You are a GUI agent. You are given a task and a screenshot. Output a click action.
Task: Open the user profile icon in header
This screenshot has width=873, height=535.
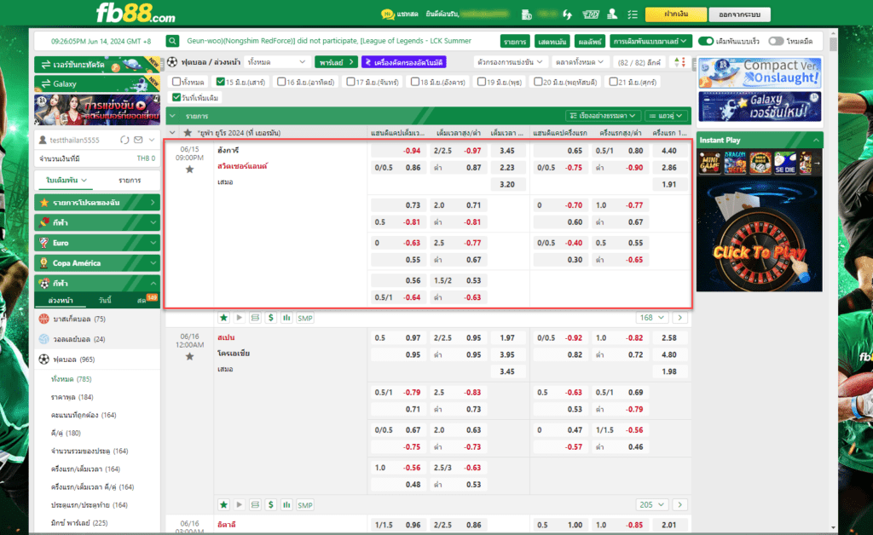[x=612, y=14]
